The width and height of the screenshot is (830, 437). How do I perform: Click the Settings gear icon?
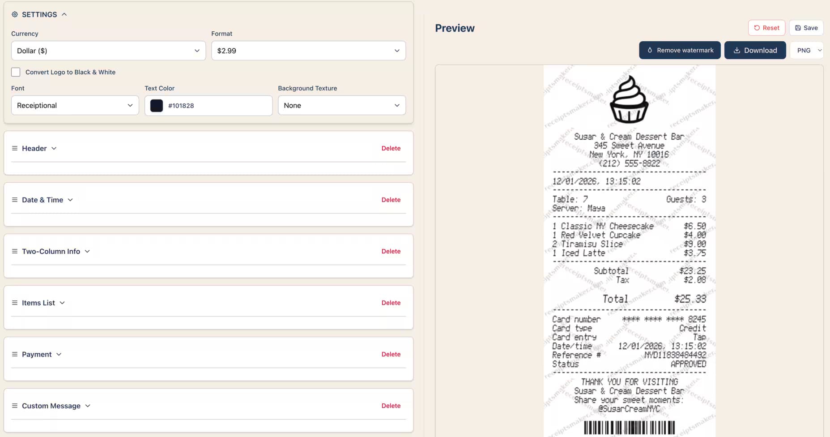(x=15, y=14)
